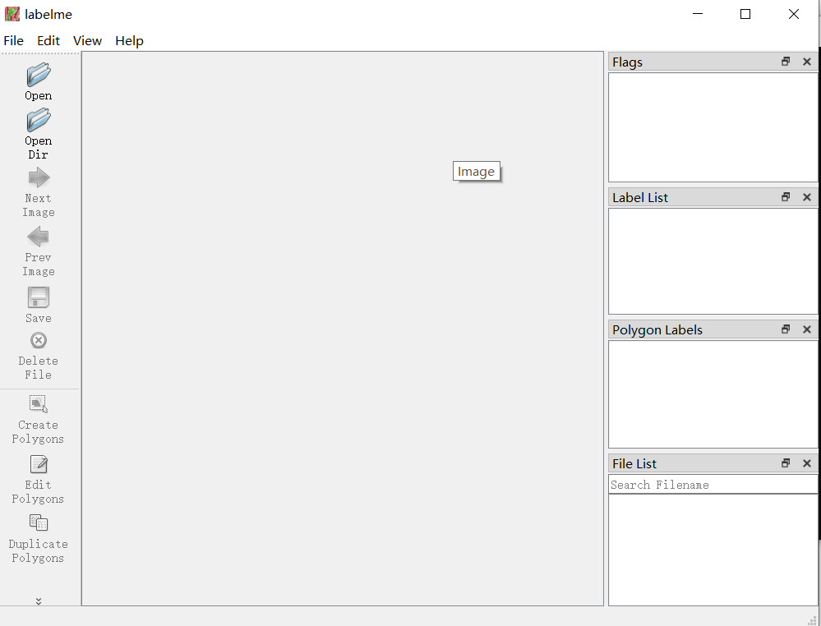Click Duplicate Polygons icon

[39, 522]
